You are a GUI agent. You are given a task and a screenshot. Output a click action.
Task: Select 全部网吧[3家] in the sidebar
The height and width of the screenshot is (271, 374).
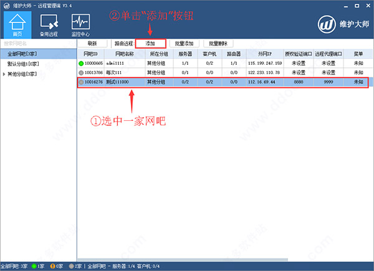[x=39, y=54]
